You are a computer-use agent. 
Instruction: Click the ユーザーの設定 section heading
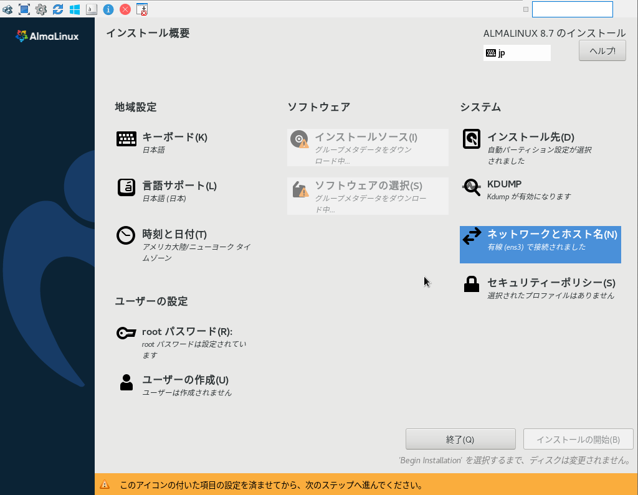click(151, 301)
